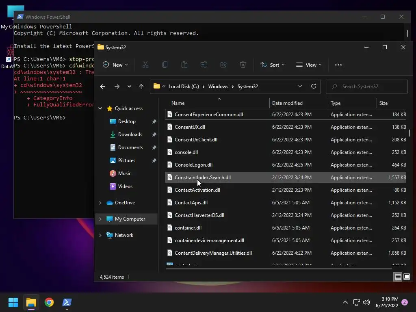Expand the Network tree node

100,235
